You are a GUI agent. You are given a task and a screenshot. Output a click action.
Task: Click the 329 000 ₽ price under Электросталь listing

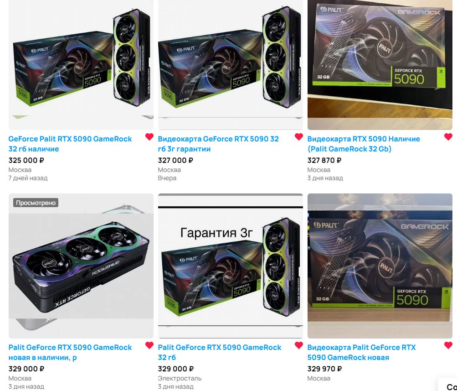pos(176,369)
